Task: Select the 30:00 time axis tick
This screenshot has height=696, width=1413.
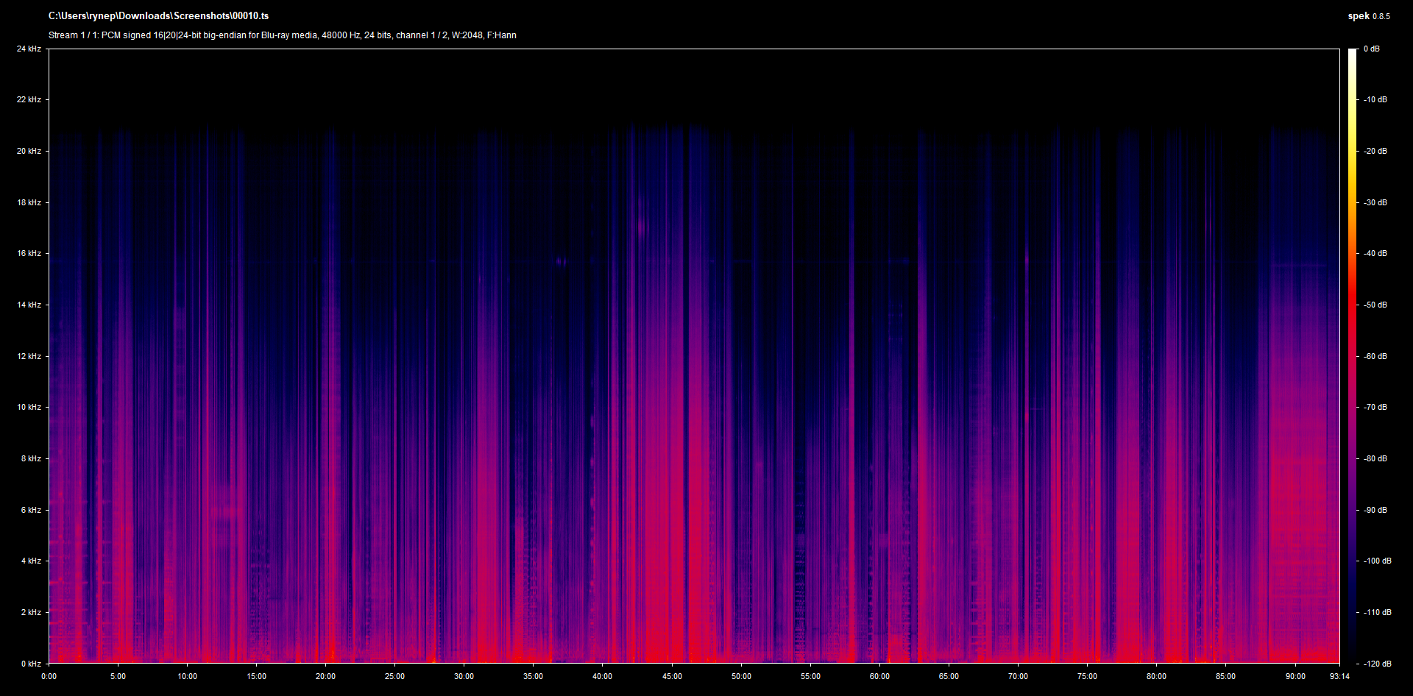Action: (464, 676)
